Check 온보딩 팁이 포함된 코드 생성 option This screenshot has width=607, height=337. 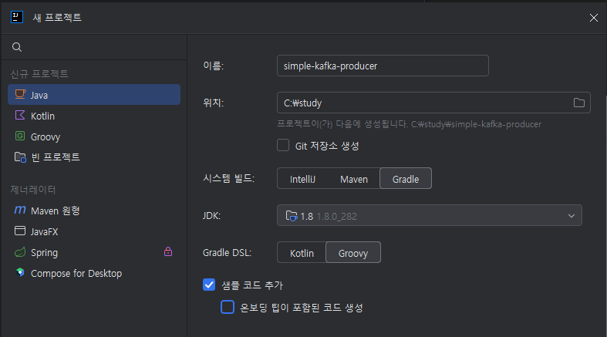coord(228,307)
